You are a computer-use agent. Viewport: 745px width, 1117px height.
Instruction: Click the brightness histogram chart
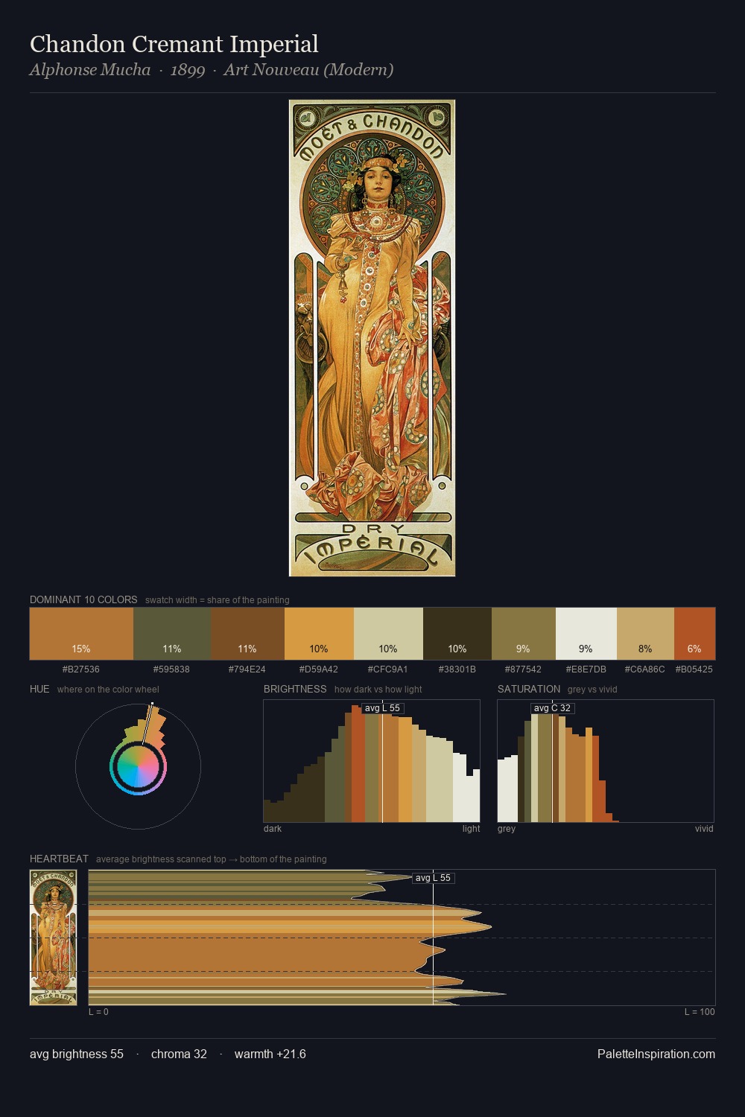coord(372,761)
